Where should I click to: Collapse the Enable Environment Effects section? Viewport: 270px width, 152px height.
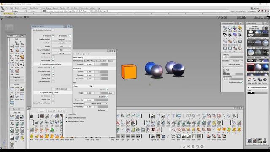point(40,64)
